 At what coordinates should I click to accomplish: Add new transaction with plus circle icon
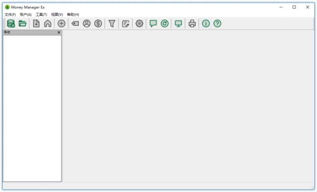click(x=61, y=24)
